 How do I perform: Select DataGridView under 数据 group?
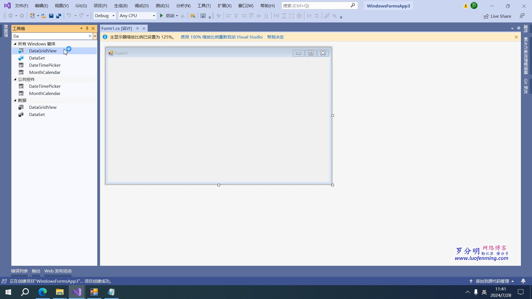pyautogui.click(x=54, y=107)
